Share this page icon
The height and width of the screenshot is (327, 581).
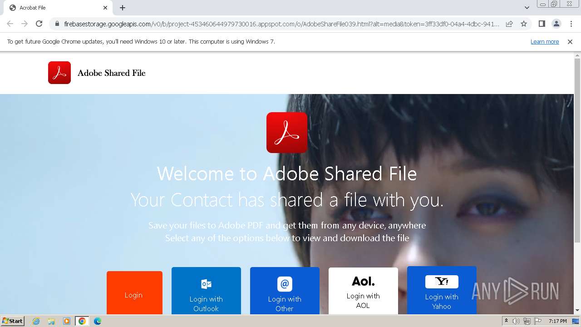point(509,24)
